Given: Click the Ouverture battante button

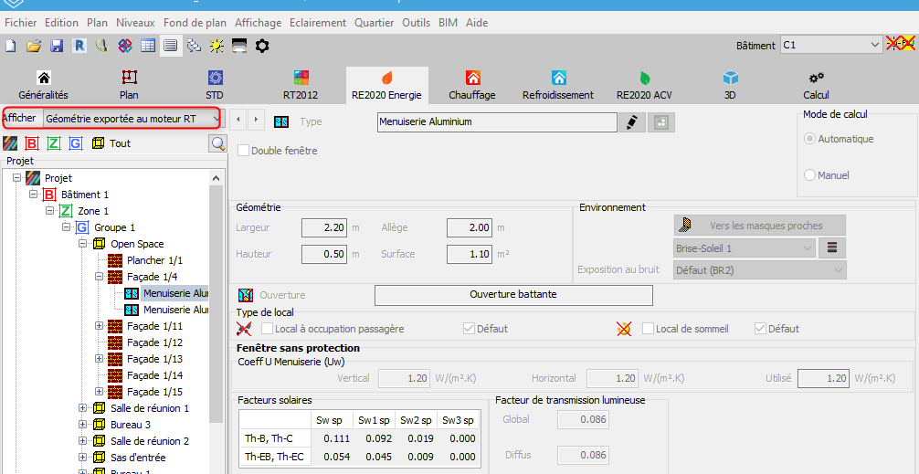Looking at the screenshot, I should pyautogui.click(x=513, y=295).
